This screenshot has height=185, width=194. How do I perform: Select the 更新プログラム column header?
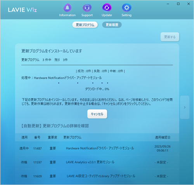(x=72, y=137)
